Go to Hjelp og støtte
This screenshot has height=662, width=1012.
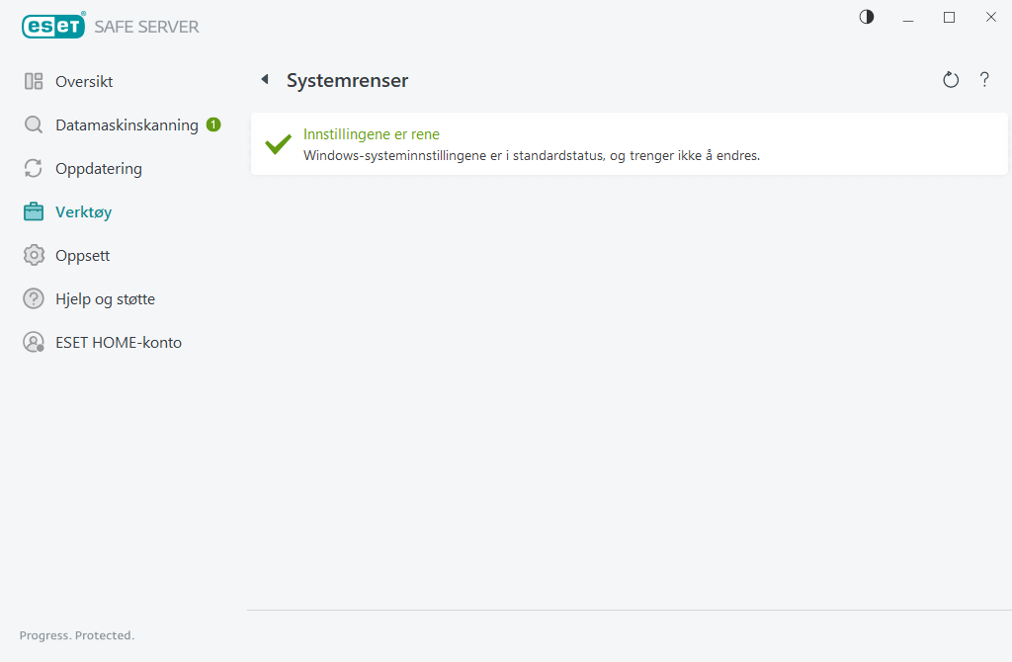click(x=105, y=299)
